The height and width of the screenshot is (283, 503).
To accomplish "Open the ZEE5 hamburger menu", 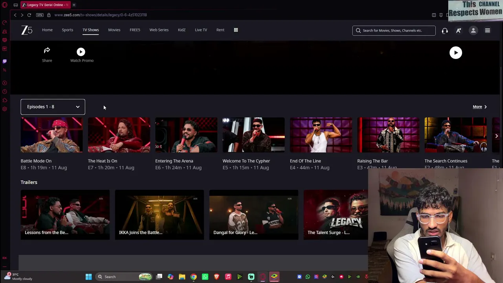I will point(487,31).
